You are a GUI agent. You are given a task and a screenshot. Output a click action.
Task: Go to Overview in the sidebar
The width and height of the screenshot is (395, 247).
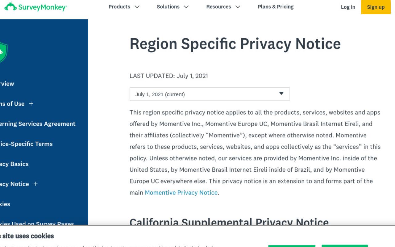coord(7,84)
